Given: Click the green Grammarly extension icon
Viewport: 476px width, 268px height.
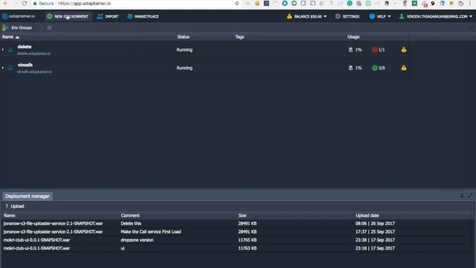Looking at the screenshot, I should click(350, 3).
